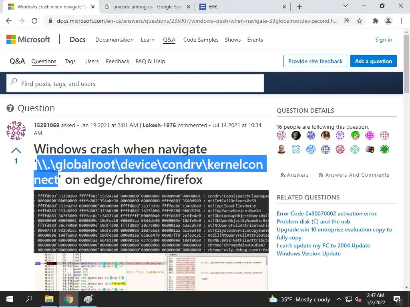Open the tab search chevron
The image size is (410, 307).
346,6
